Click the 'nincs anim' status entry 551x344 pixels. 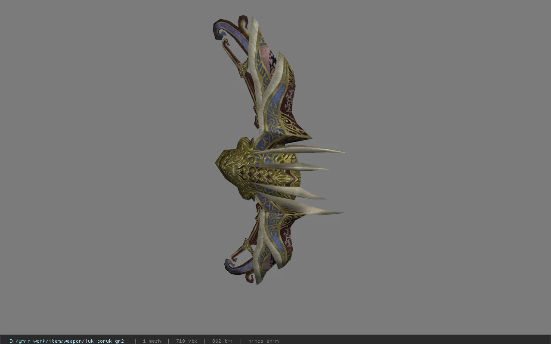pyautogui.click(x=263, y=341)
